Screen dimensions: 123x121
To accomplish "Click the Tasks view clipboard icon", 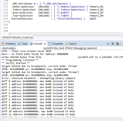I will (x=19, y=44).
